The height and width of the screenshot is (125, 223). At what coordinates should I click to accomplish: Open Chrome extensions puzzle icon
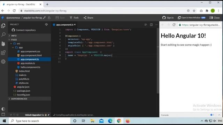click(x=207, y=11)
